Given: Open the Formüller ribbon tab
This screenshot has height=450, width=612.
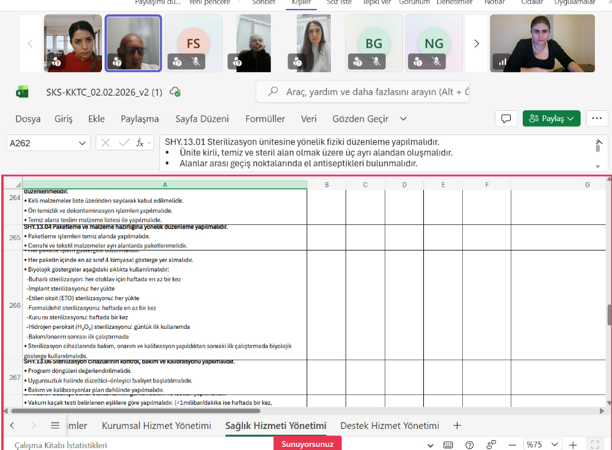Looking at the screenshot, I should pyautogui.click(x=265, y=119).
